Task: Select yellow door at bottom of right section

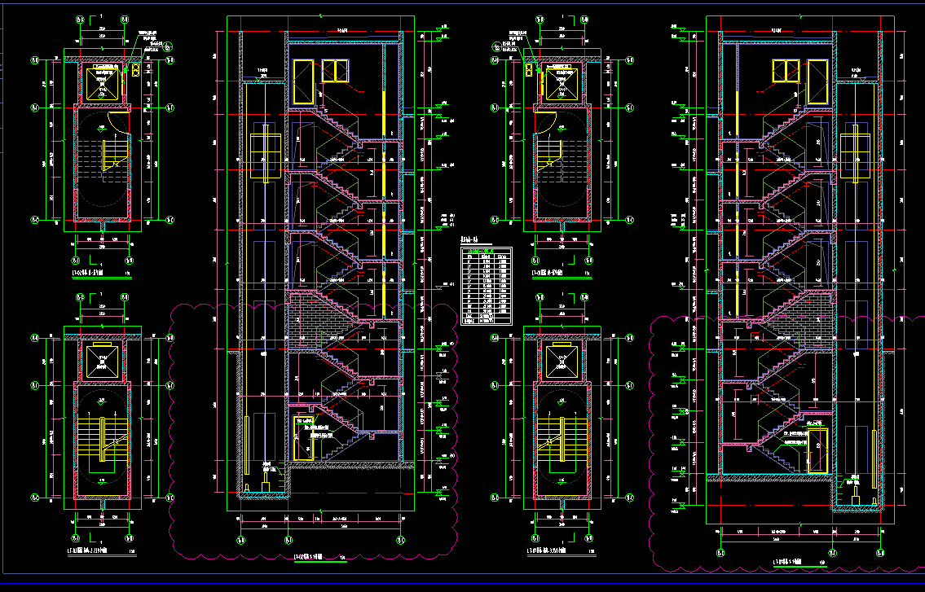Action: click(817, 450)
